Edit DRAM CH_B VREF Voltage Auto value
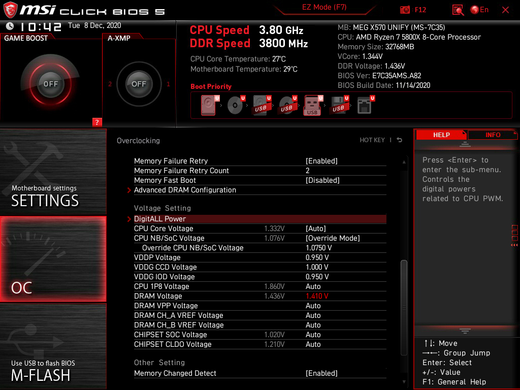The height and width of the screenshot is (390, 520). coord(313,324)
